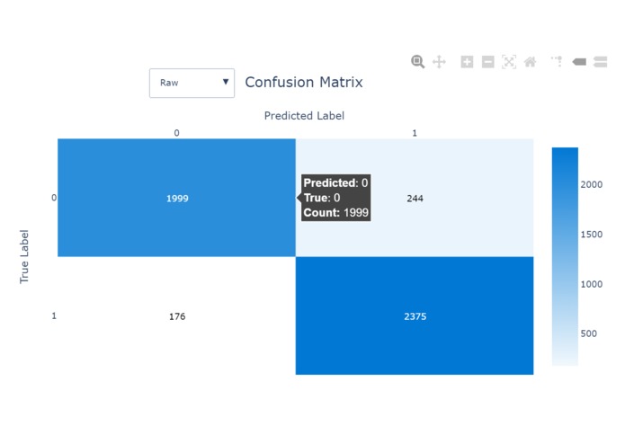Click the Confusion Matrix title

(304, 82)
